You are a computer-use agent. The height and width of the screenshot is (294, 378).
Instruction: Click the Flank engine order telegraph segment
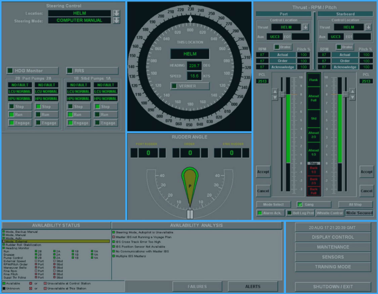click(x=313, y=80)
